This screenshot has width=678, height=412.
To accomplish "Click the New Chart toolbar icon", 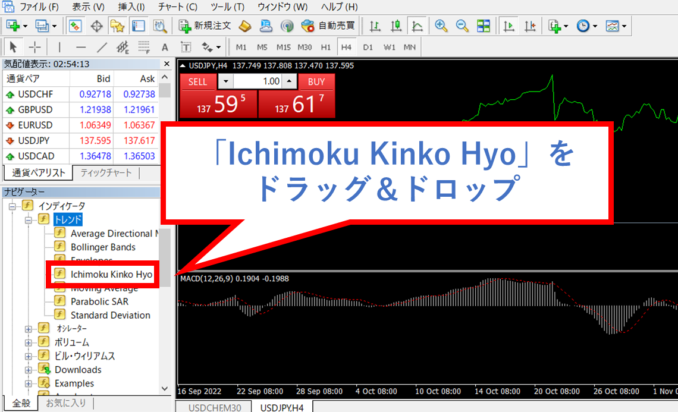I will [x=13, y=26].
